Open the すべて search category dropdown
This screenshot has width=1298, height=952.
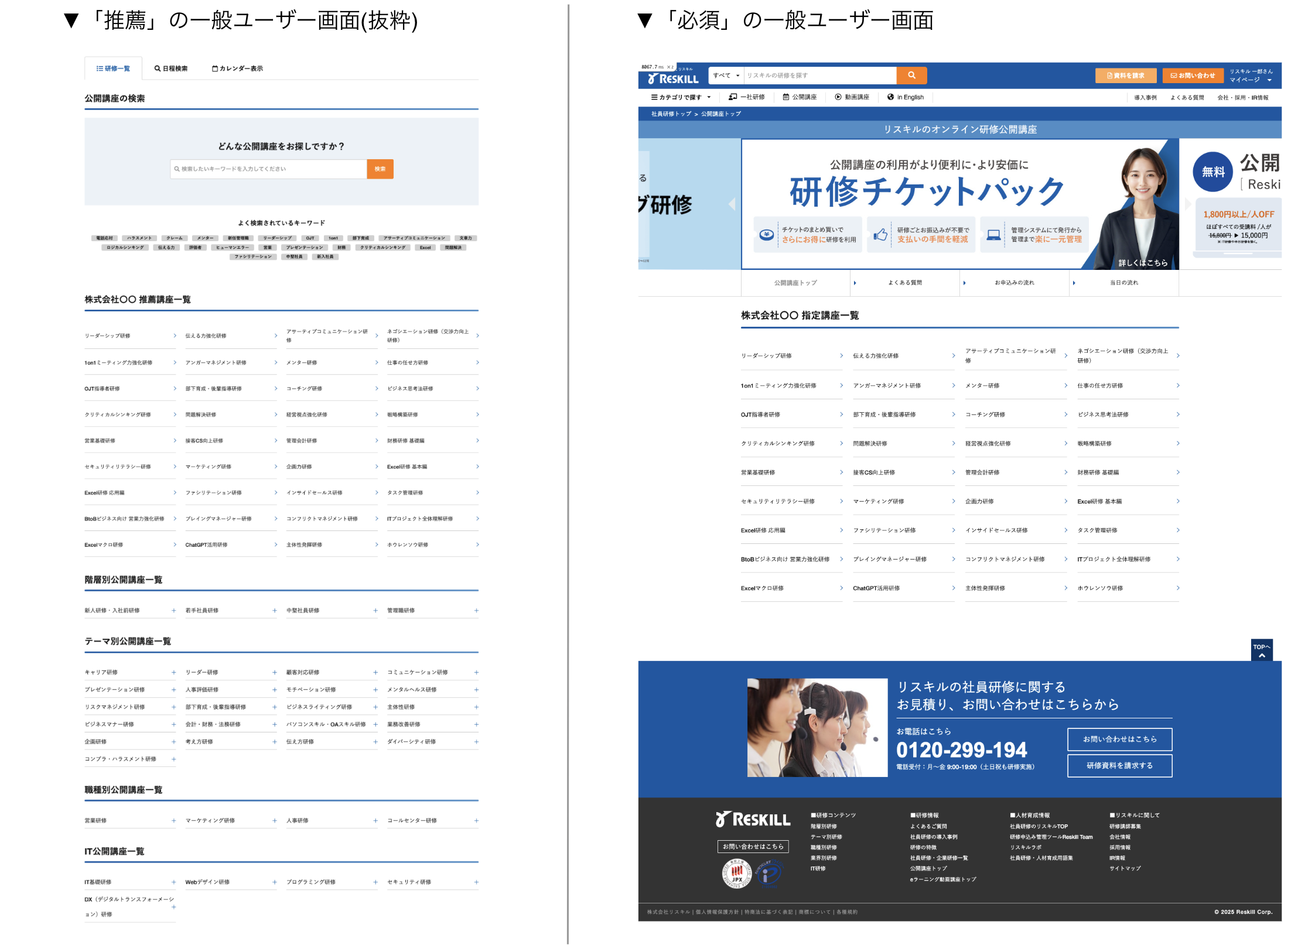726,75
